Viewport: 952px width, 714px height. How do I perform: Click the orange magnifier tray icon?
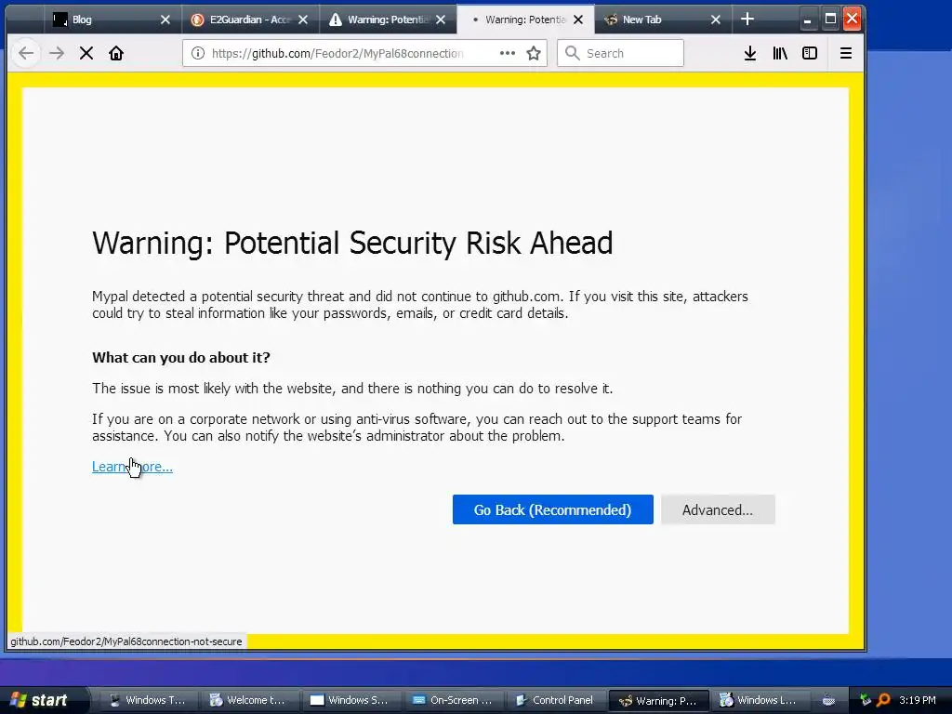coord(883,700)
